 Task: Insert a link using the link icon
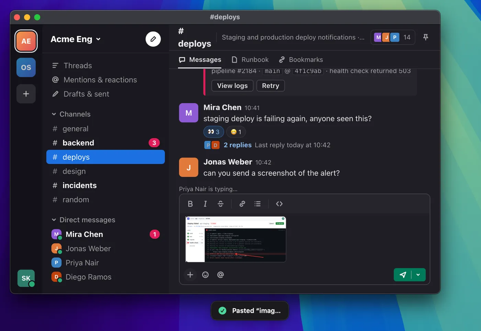click(242, 204)
